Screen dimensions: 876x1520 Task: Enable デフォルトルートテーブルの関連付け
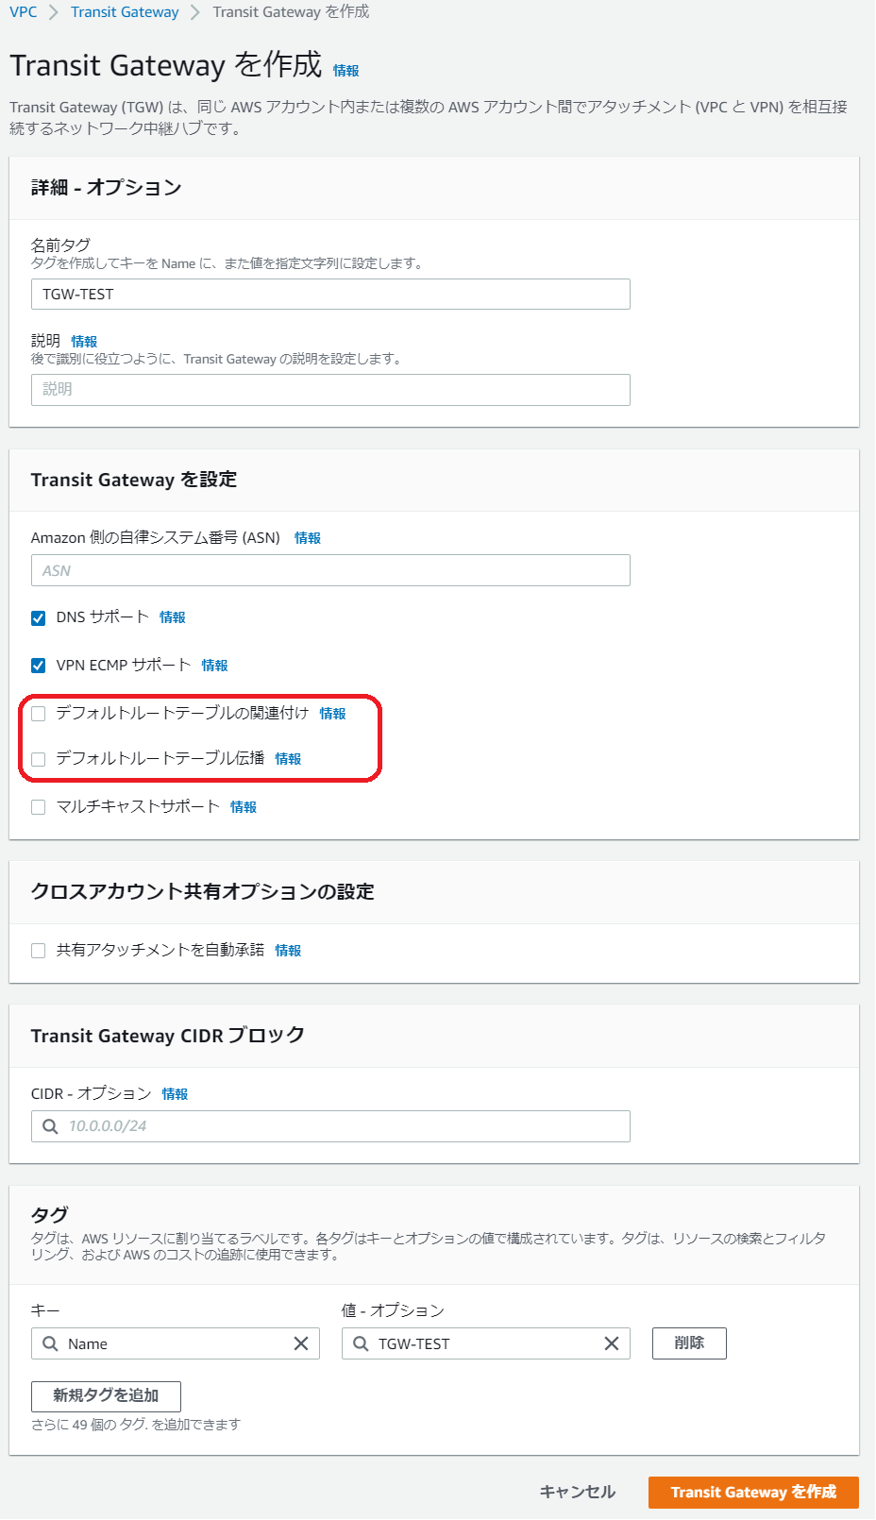(x=38, y=714)
